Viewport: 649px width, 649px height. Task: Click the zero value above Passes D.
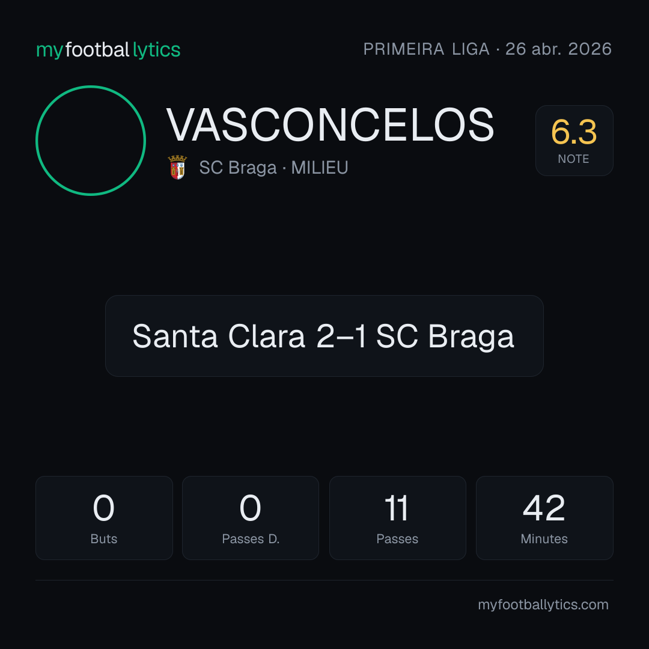pos(251,508)
